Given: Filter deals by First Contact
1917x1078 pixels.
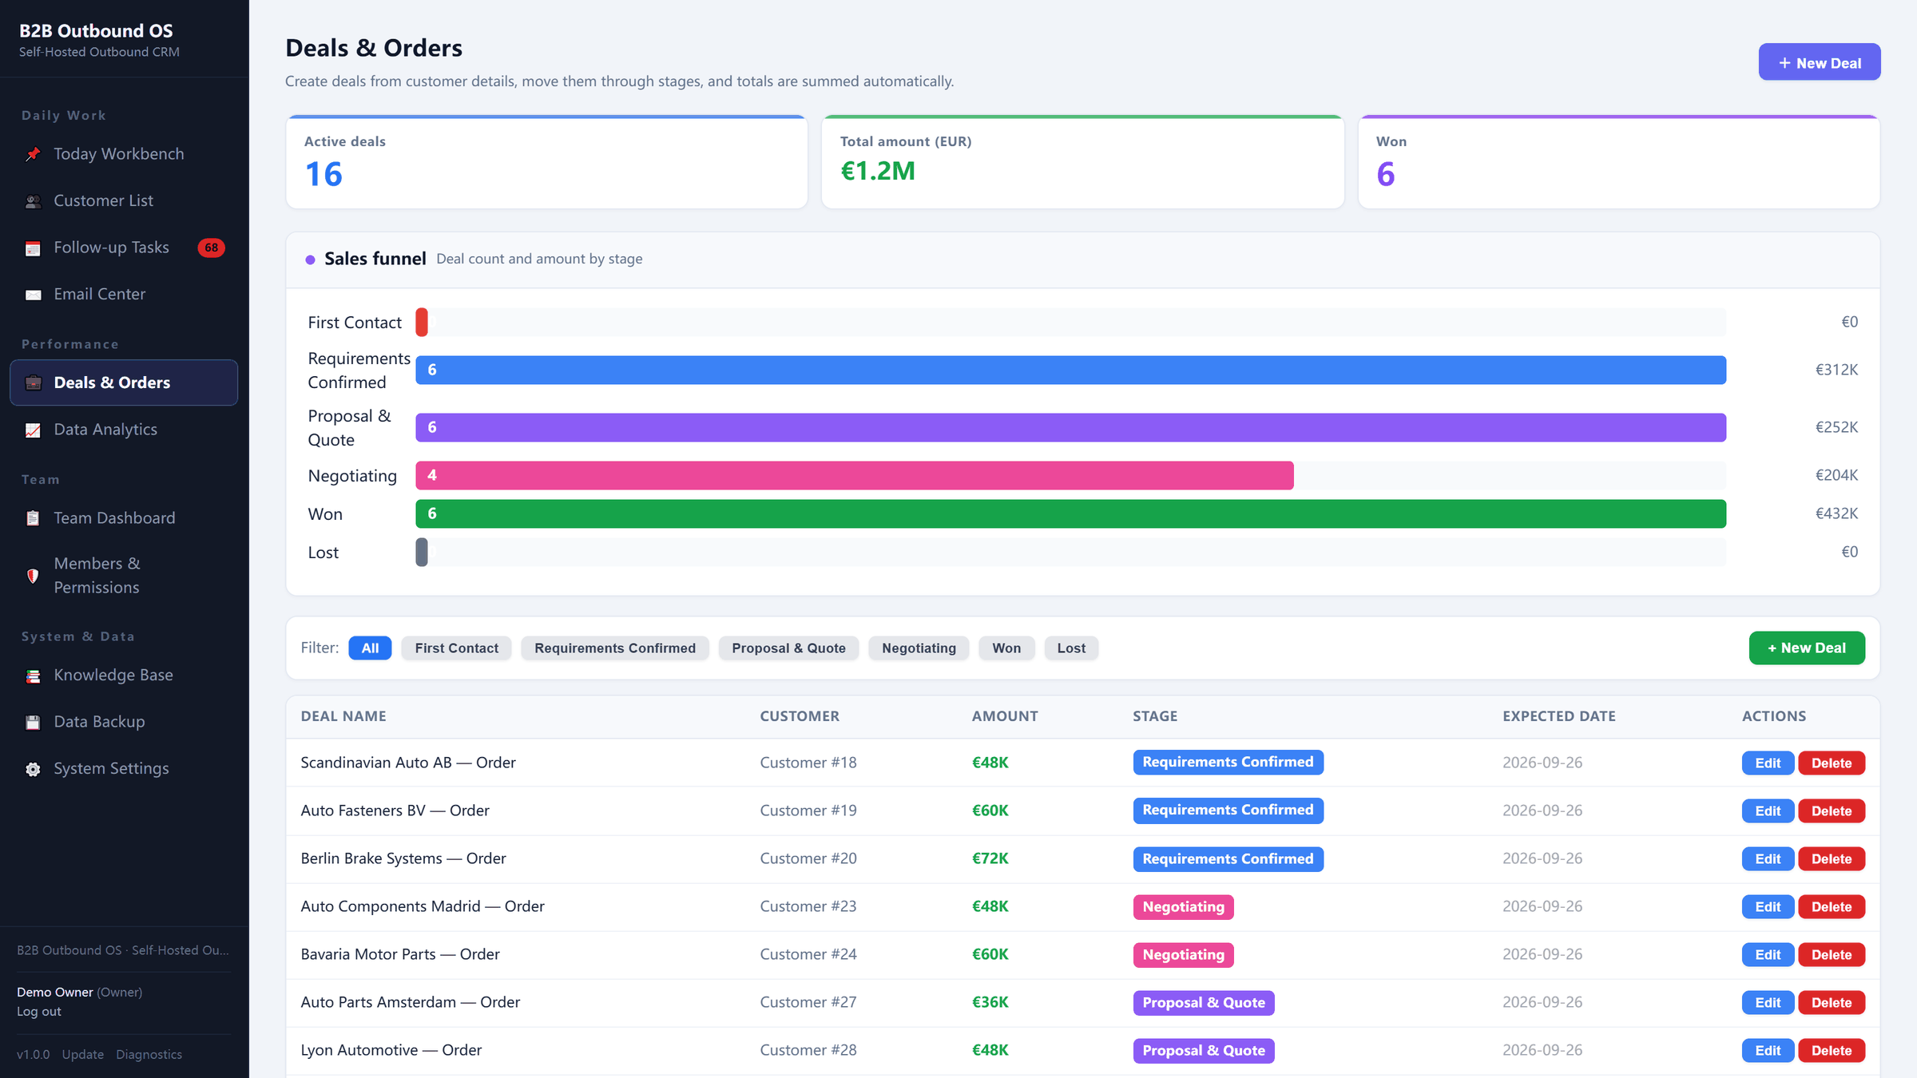Looking at the screenshot, I should point(456,648).
